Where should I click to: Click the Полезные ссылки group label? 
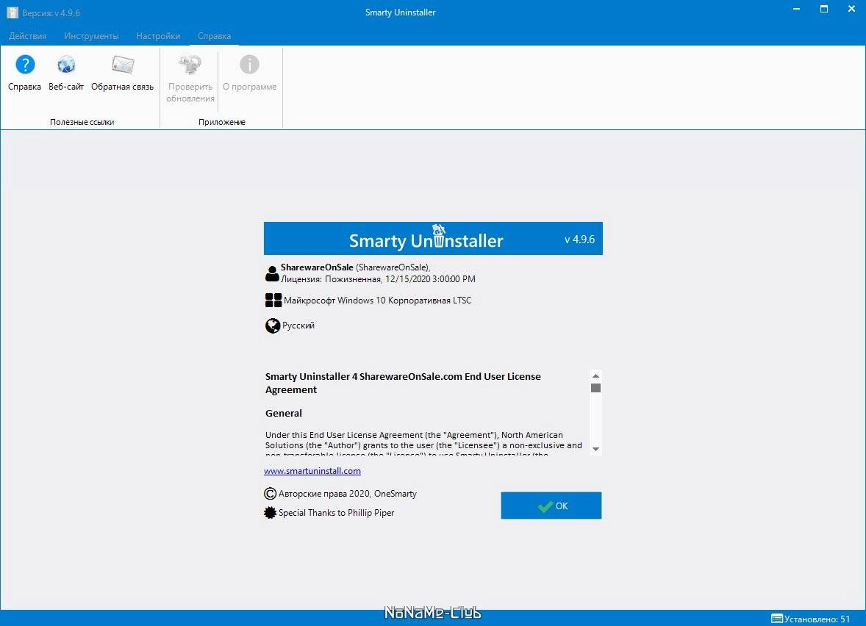coord(82,122)
